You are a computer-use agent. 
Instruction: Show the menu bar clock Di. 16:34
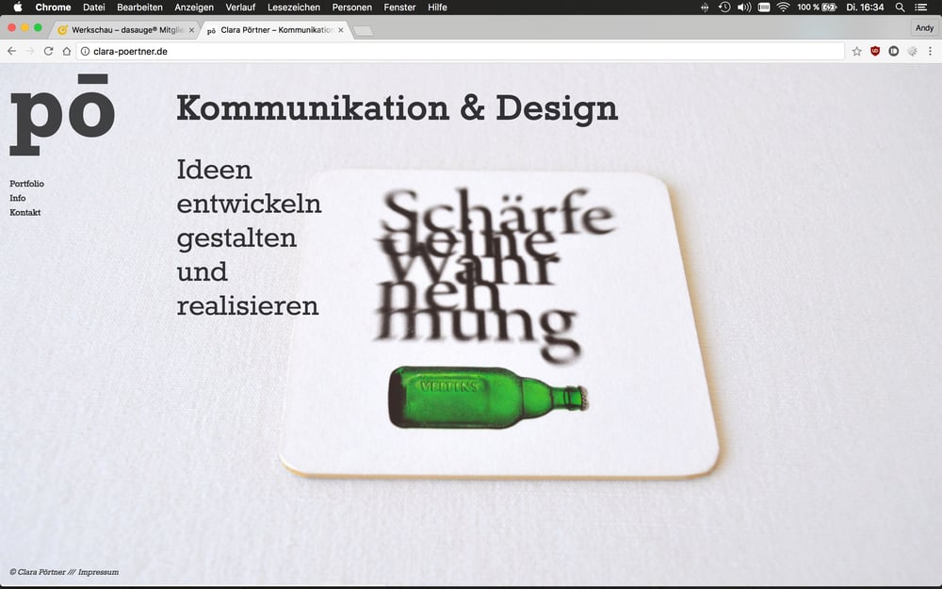tap(865, 8)
